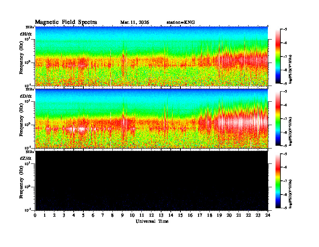Click hour '19' on the time axis
This screenshot has height=247, width=319.
(x=219, y=216)
